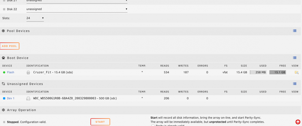Click the Array Operation section heading
Screen dimensions: 302x126
(x=21, y=110)
